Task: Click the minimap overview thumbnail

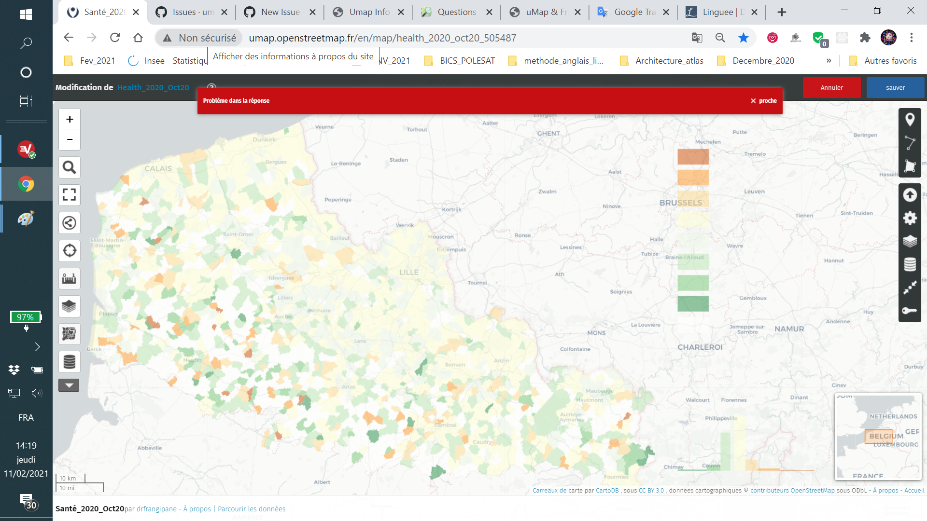Action: [878, 436]
